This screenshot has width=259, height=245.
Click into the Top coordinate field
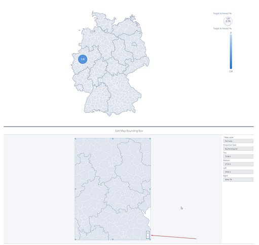(x=238, y=156)
